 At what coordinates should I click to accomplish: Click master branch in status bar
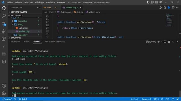[7, 99]
